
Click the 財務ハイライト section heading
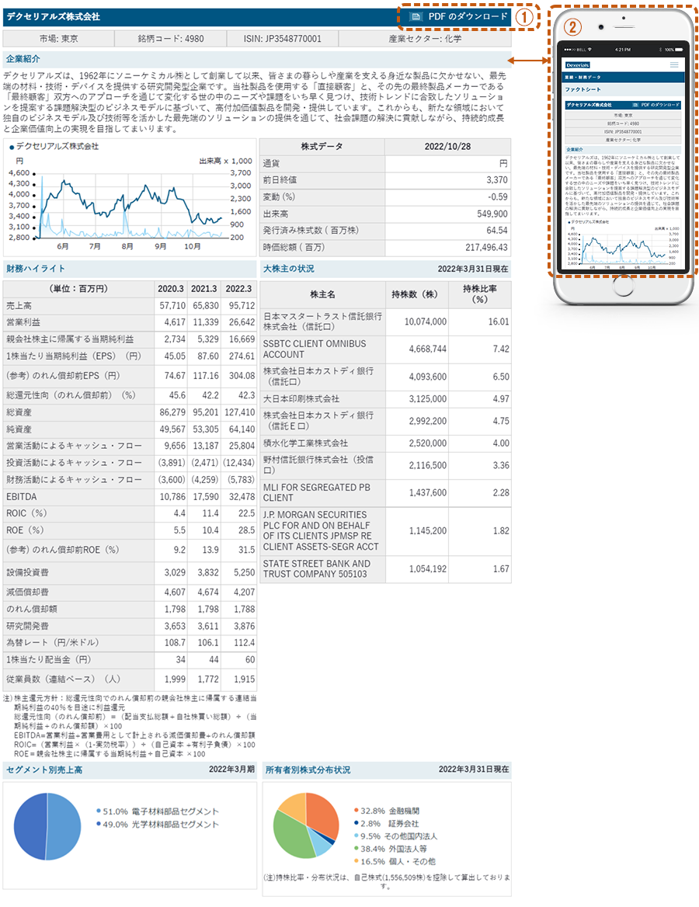[x=35, y=269]
